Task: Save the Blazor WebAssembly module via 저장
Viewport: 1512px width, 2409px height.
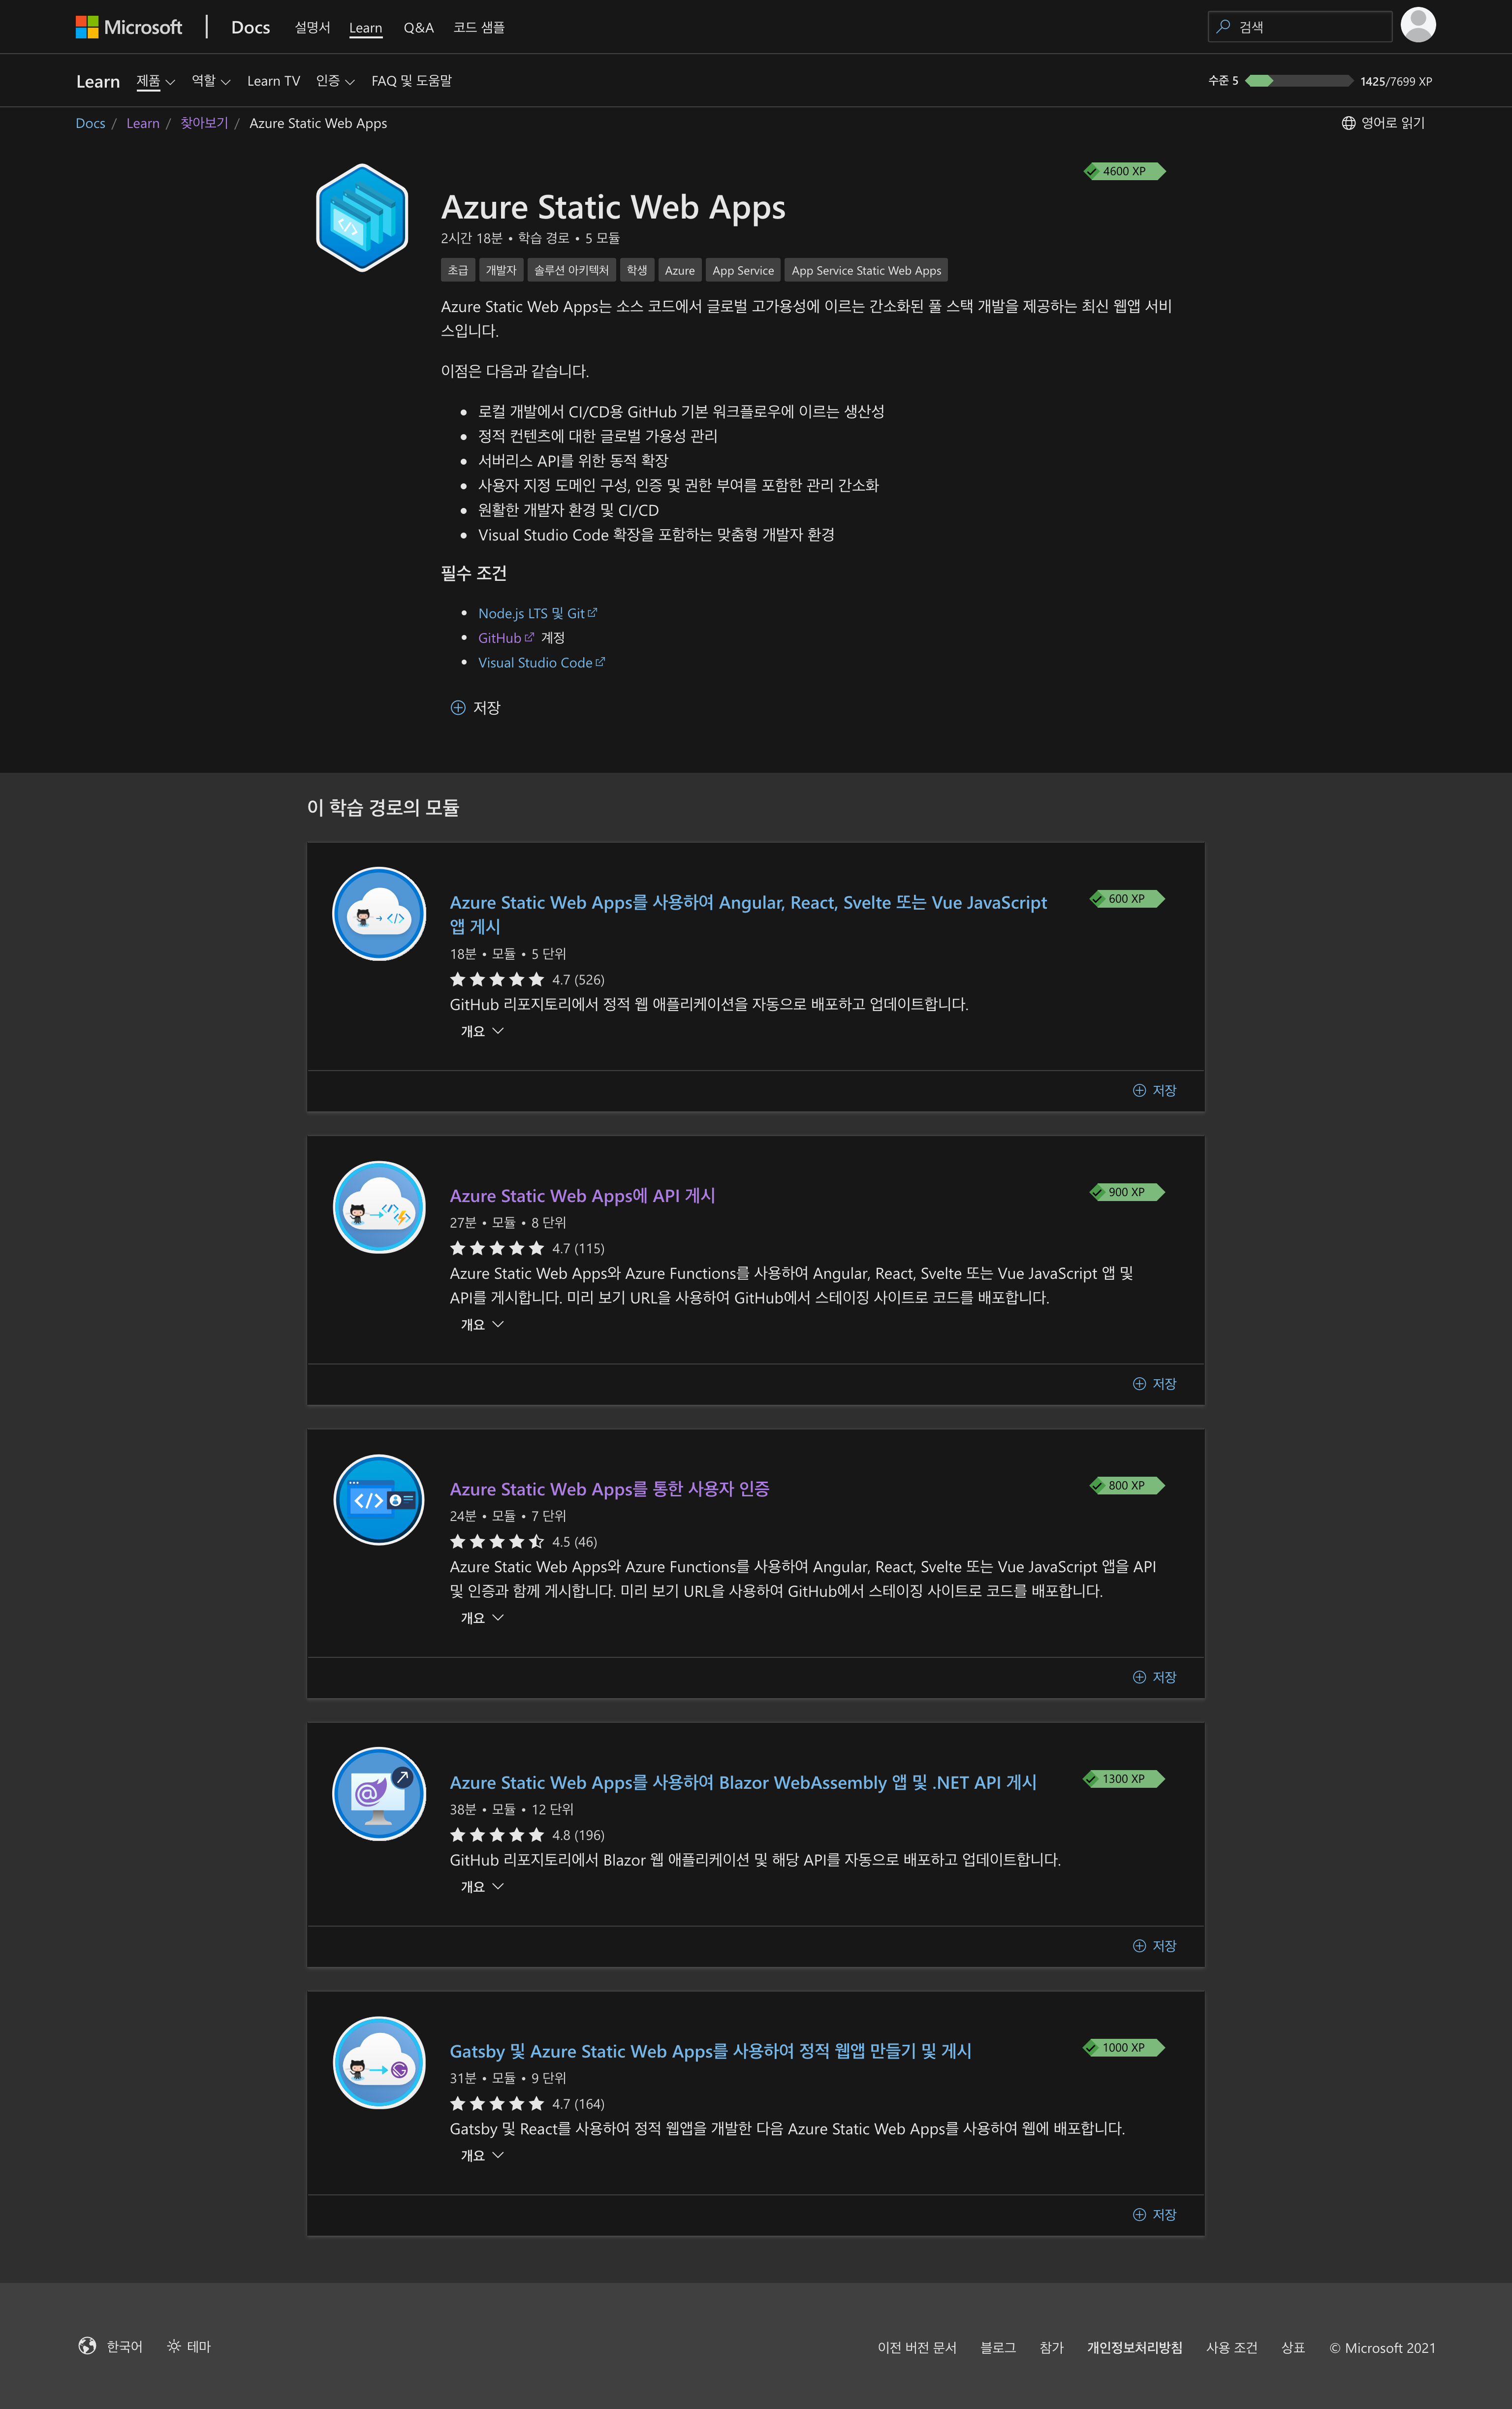Action: (x=1154, y=1945)
